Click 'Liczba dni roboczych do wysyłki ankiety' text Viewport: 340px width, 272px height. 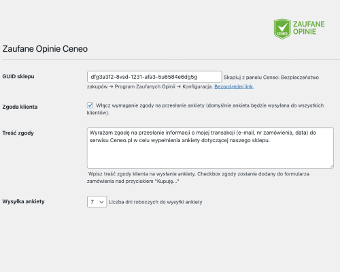tap(156, 202)
